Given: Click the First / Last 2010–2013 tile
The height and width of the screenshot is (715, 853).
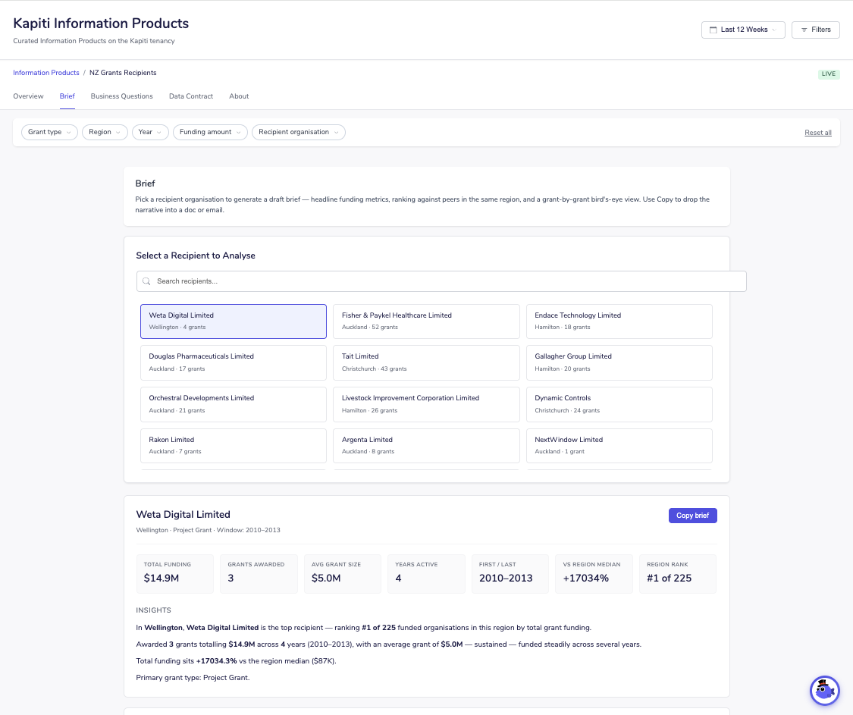Looking at the screenshot, I should click(510, 573).
